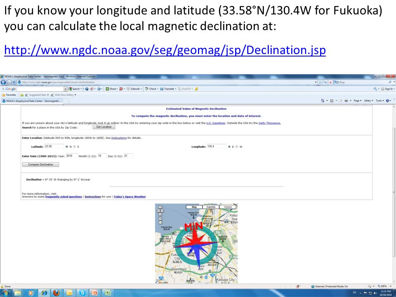Click the AutoFill toolbar button
Viewport: 396px width, 297px height.
185,89
